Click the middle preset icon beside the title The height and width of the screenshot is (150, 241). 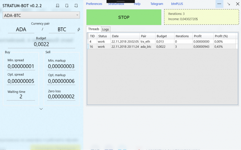click(x=67, y=6)
